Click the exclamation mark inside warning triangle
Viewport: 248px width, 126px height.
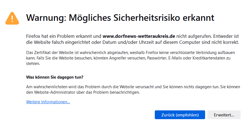(x=12, y=19)
